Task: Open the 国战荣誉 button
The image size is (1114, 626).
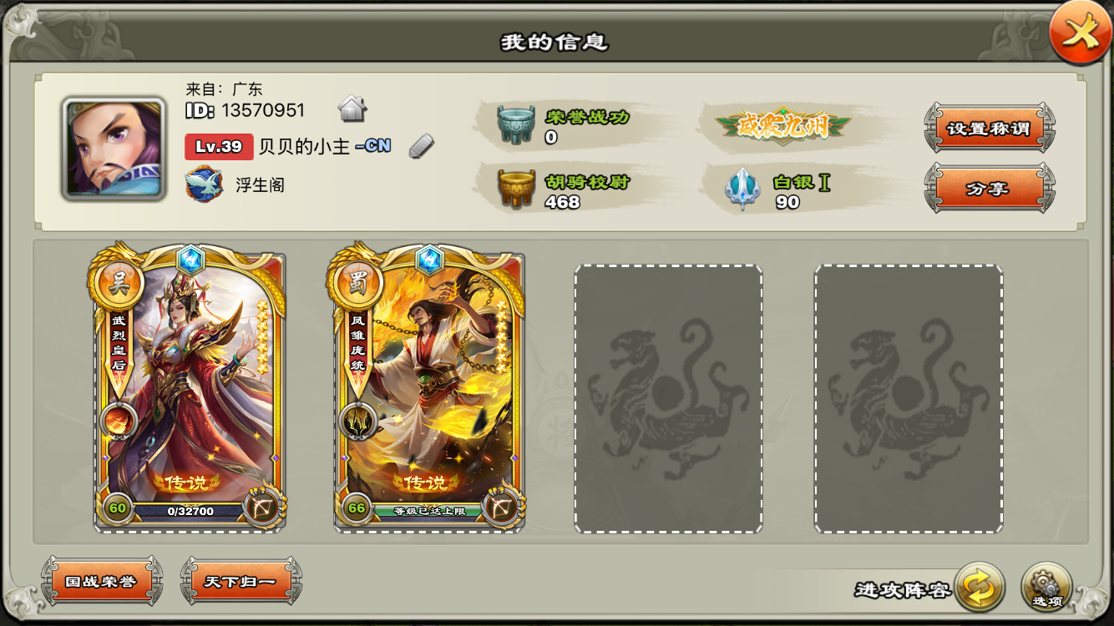Action: pos(101,581)
